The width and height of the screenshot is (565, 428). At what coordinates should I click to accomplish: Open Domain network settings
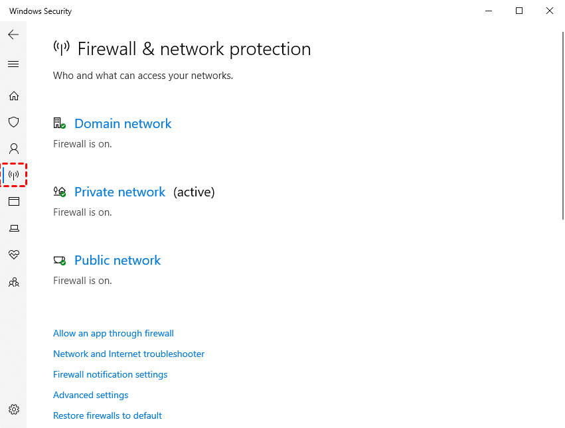point(123,124)
